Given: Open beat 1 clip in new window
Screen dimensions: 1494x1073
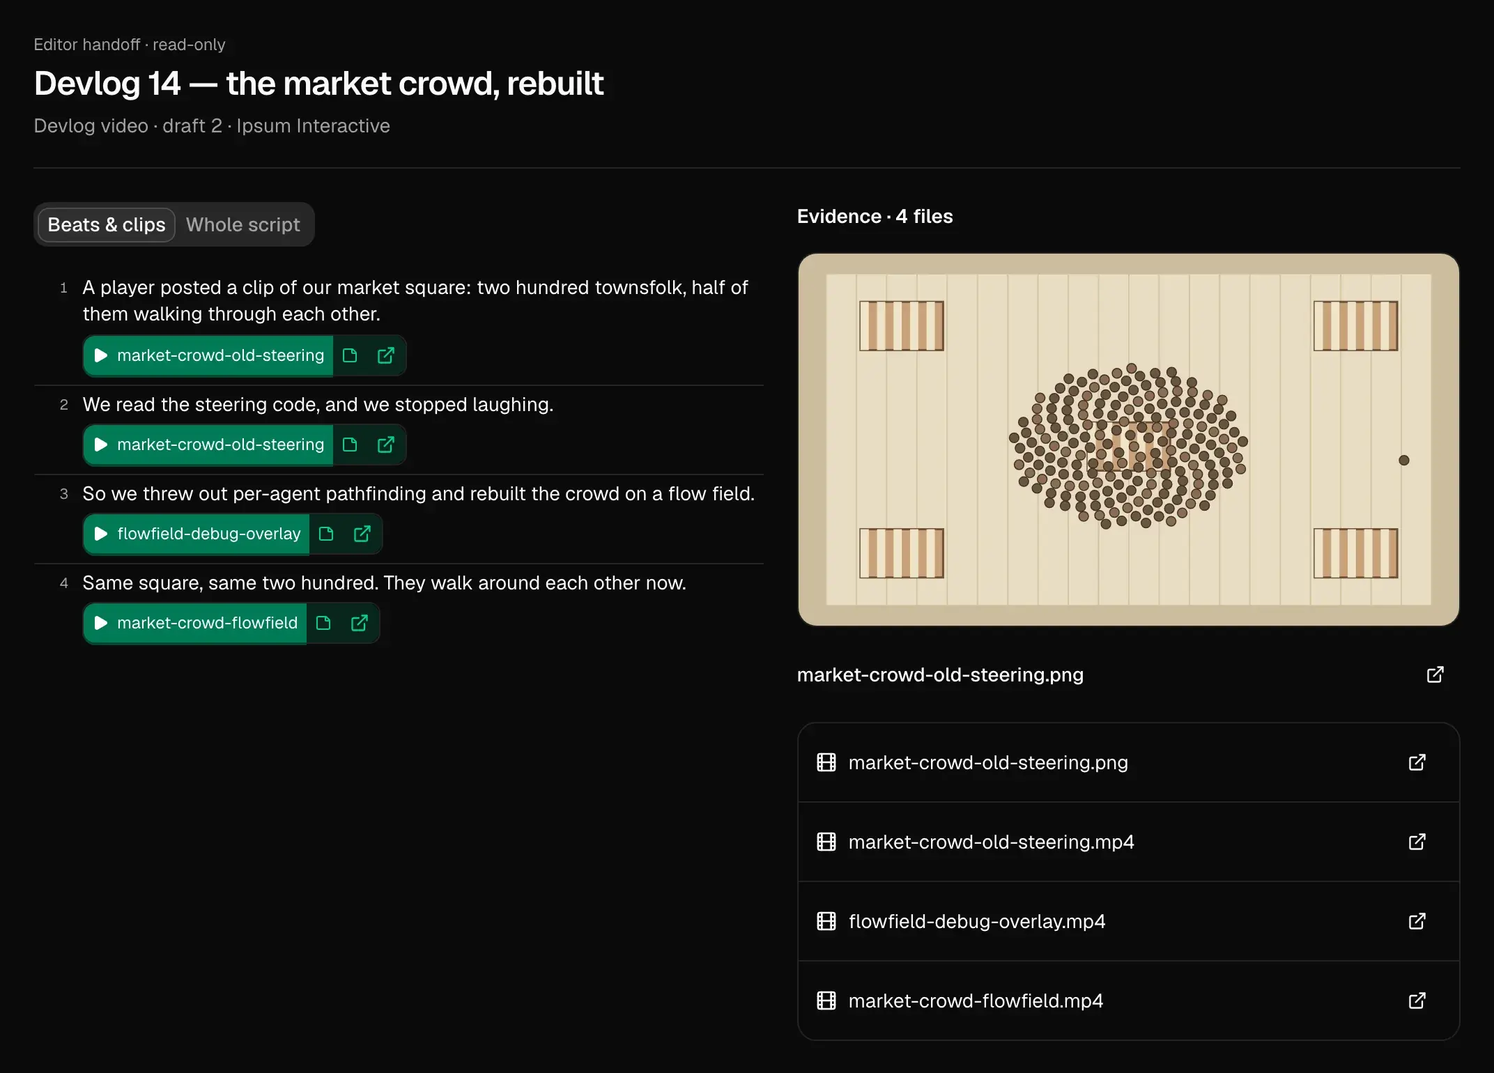Looking at the screenshot, I should pyautogui.click(x=386, y=355).
